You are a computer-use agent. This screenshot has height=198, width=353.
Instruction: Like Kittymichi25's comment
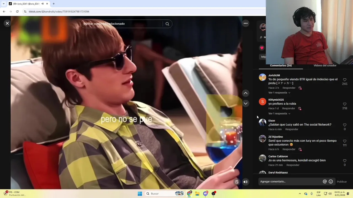click(344, 104)
